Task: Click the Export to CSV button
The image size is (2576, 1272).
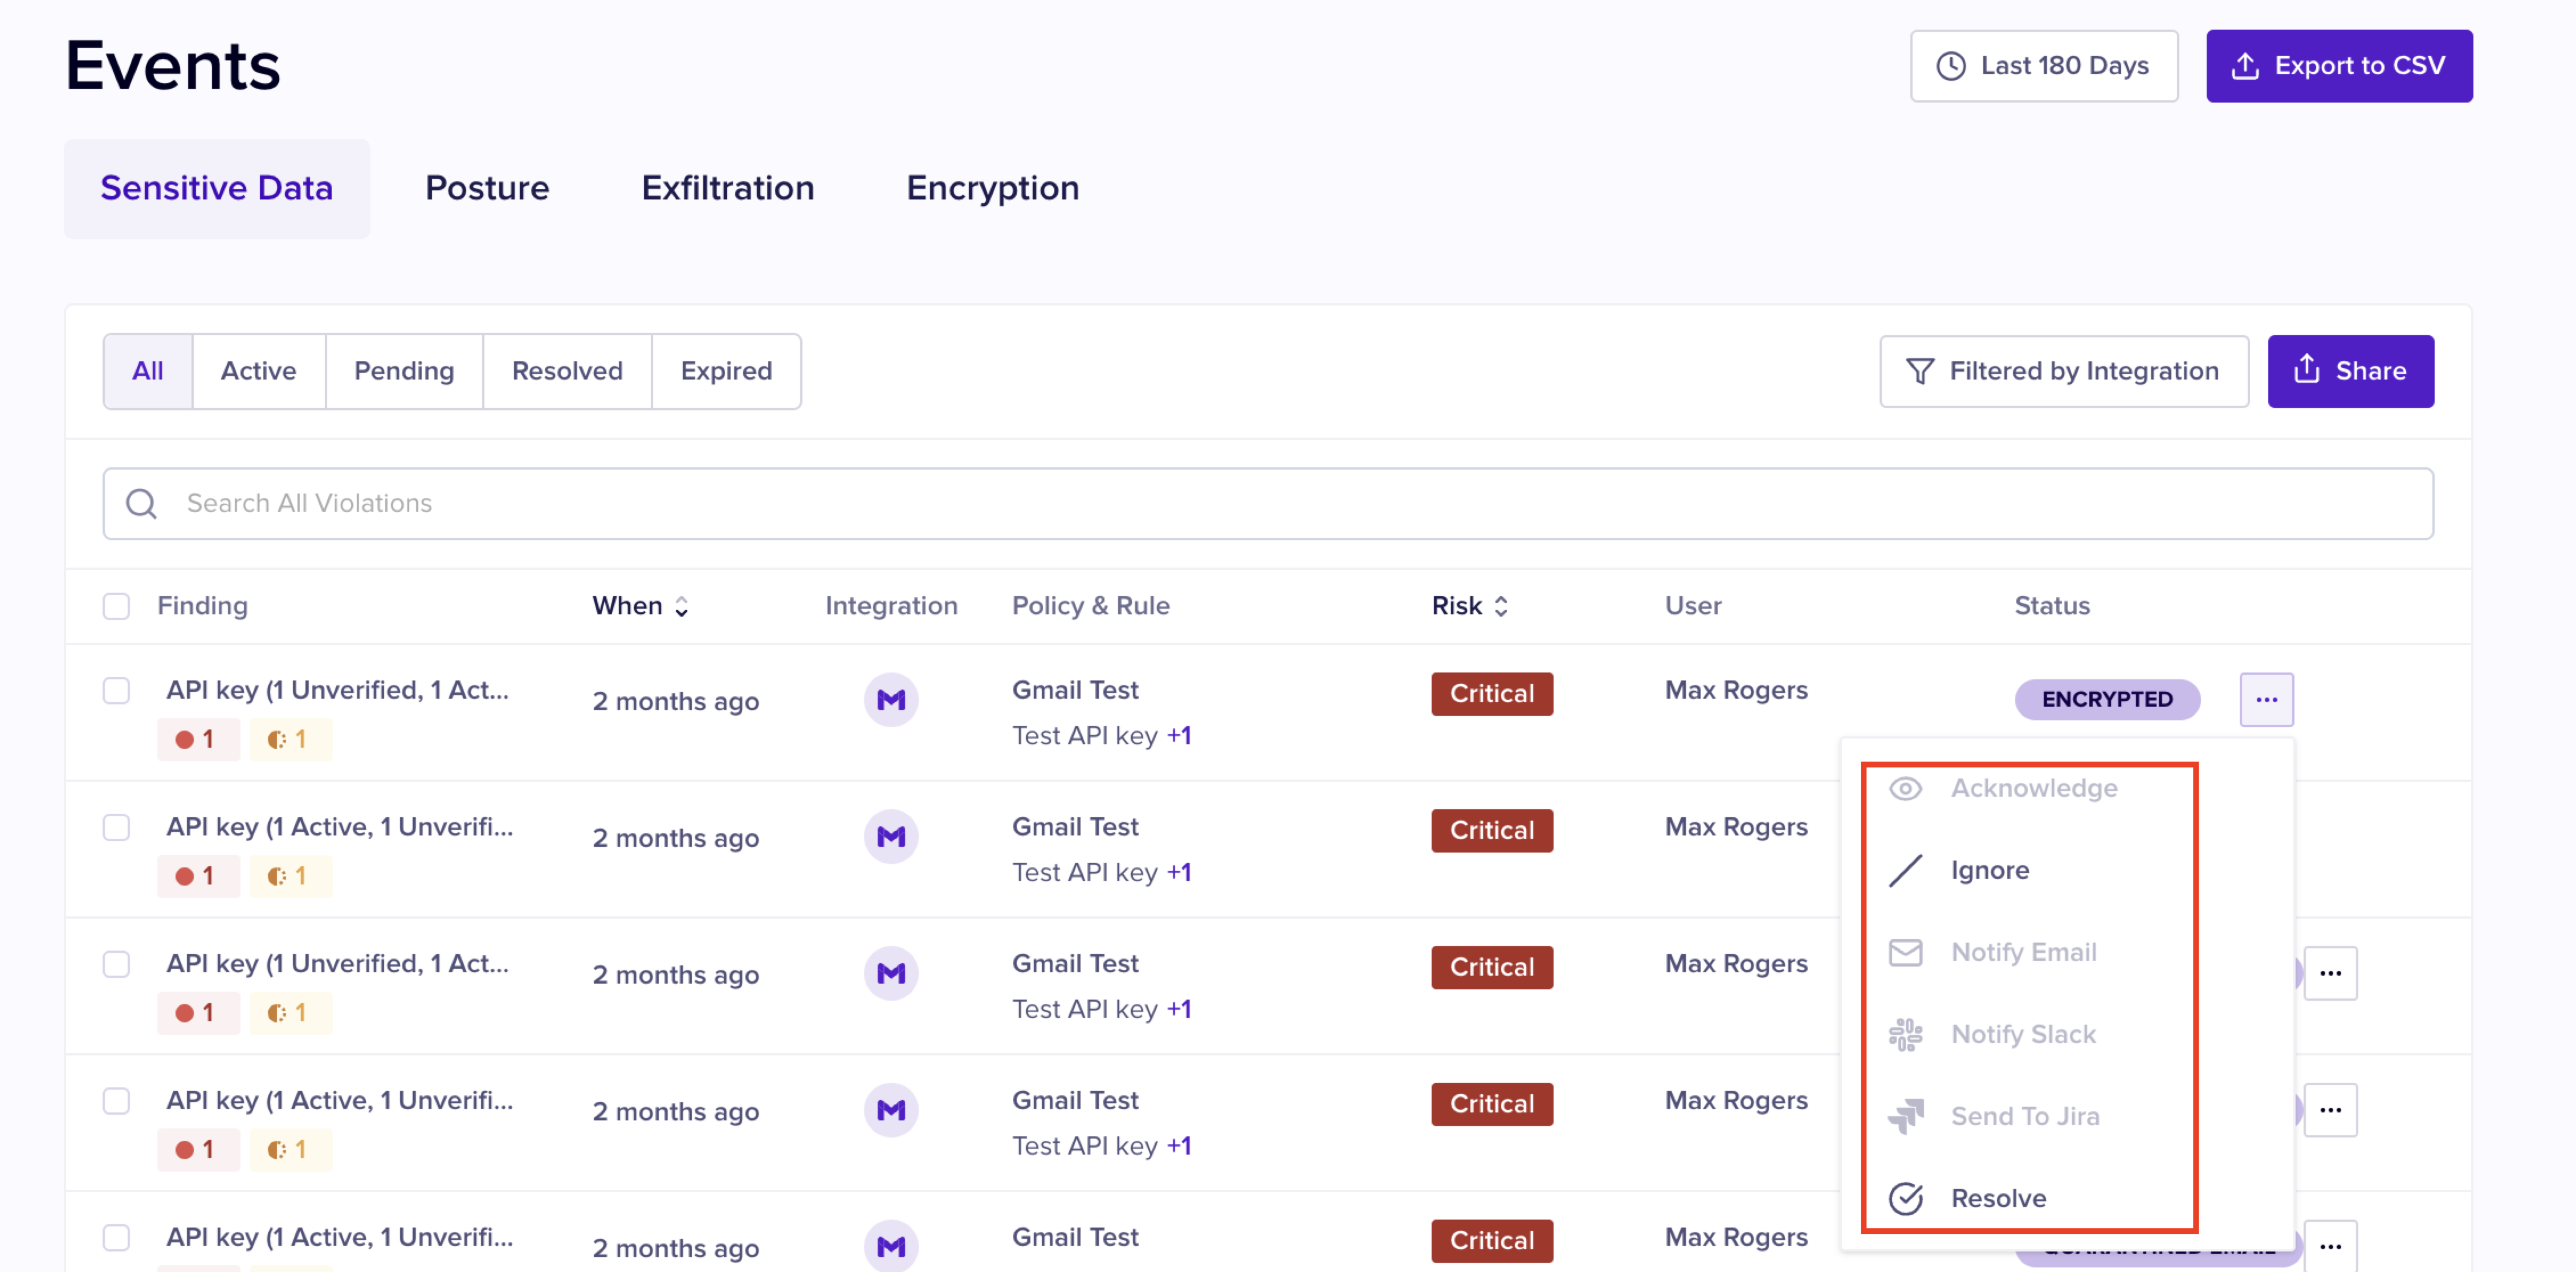Action: tap(2338, 66)
